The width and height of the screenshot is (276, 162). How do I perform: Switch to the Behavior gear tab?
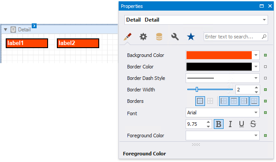(x=143, y=37)
